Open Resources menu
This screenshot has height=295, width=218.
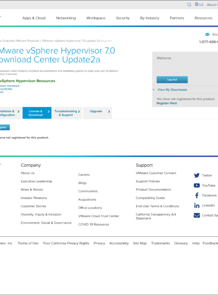point(203,18)
